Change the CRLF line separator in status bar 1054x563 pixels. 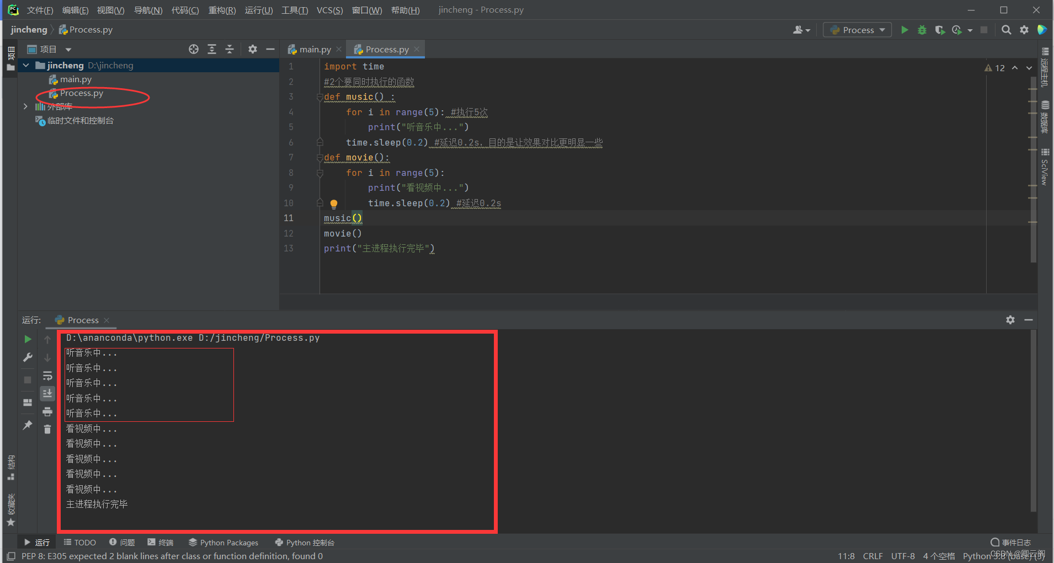point(873,556)
